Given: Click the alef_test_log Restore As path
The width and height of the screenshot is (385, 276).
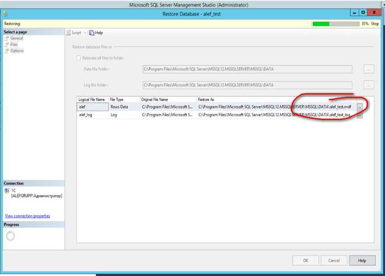Looking at the screenshot, I should tap(275, 115).
